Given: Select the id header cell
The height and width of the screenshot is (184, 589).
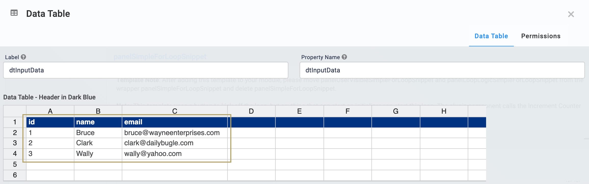Looking at the screenshot, I should 50,122.
